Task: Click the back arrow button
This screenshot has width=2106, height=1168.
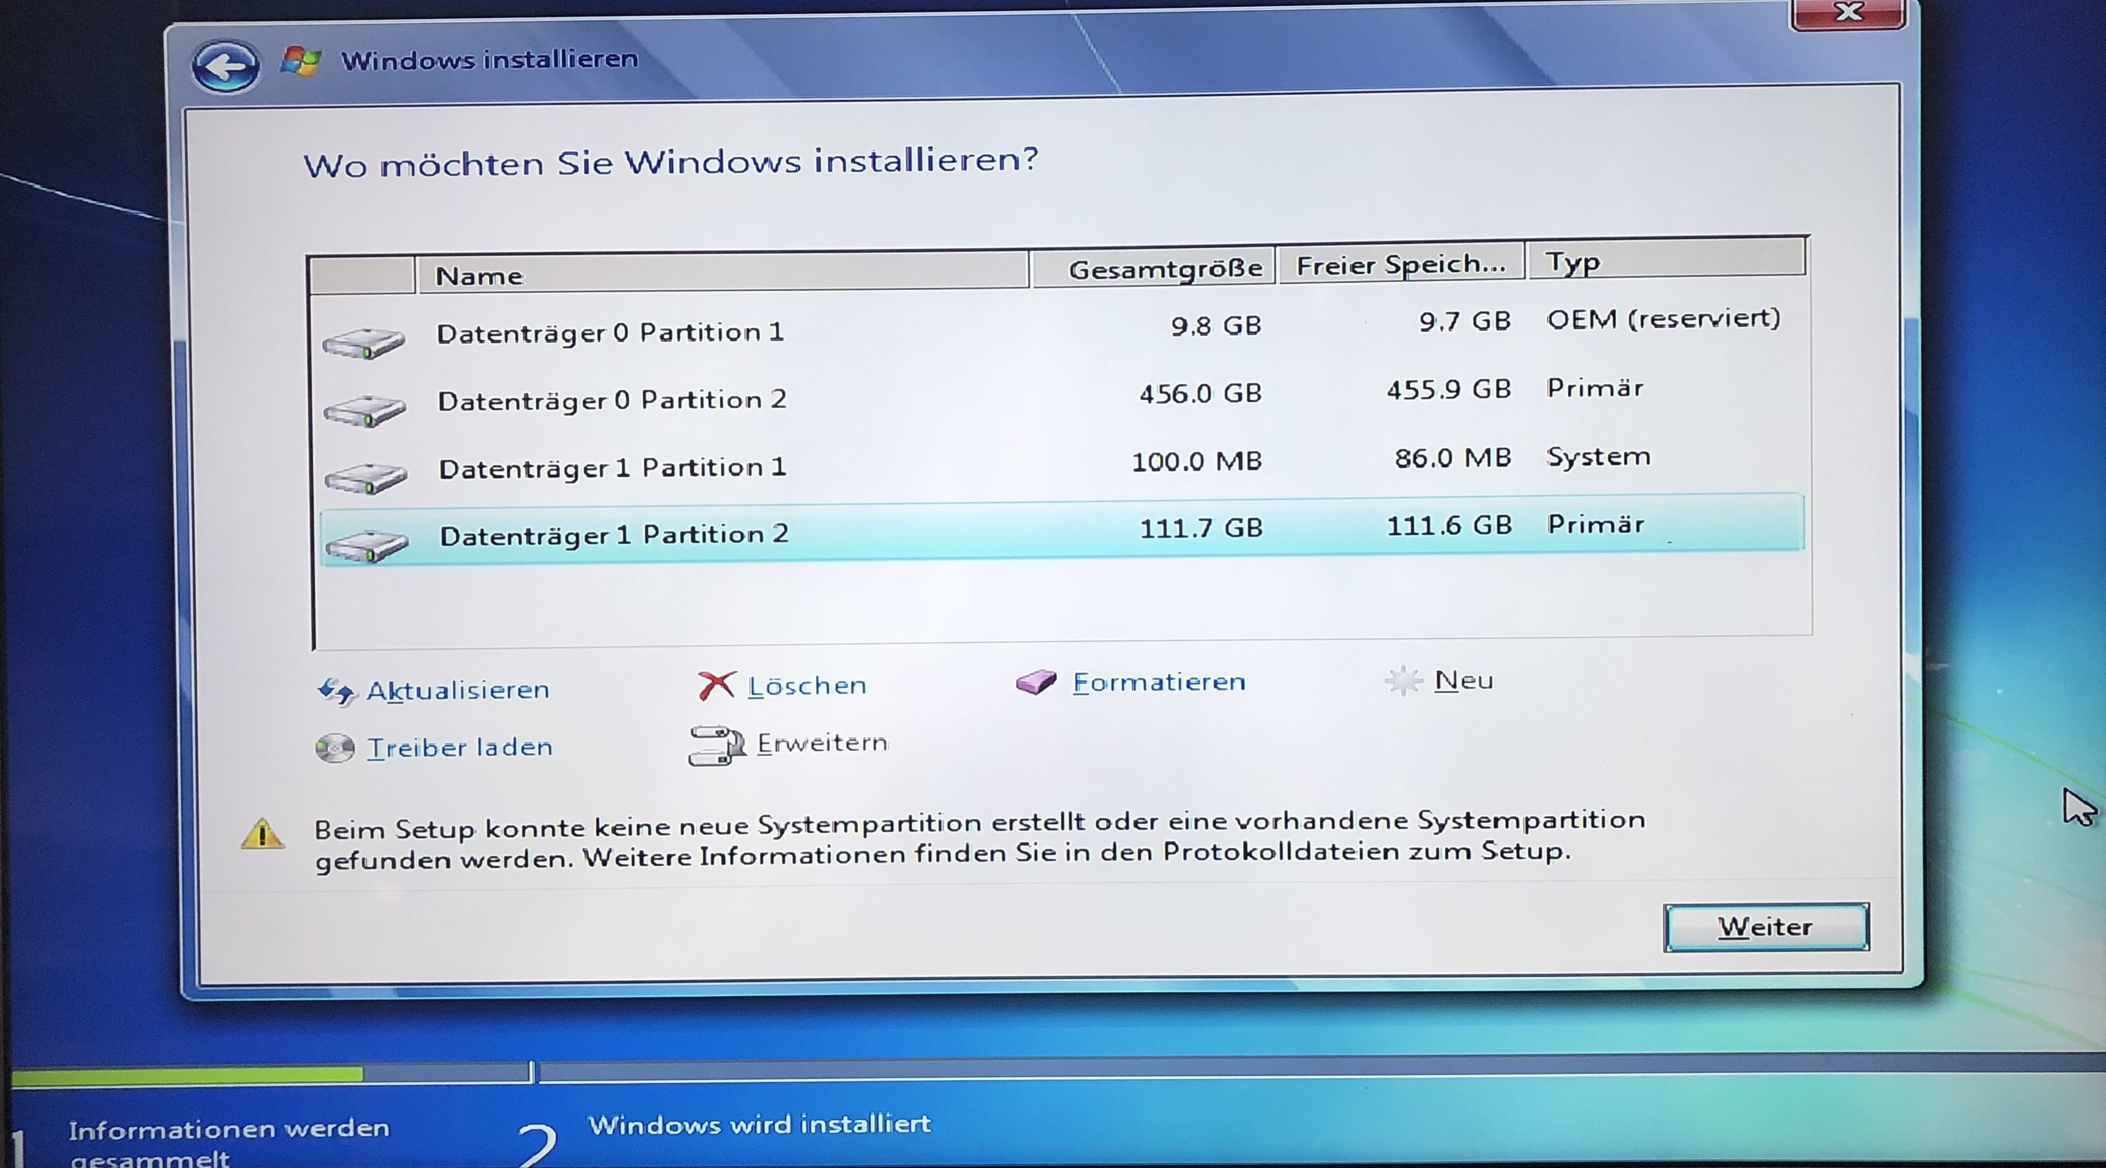Action: coord(226,67)
